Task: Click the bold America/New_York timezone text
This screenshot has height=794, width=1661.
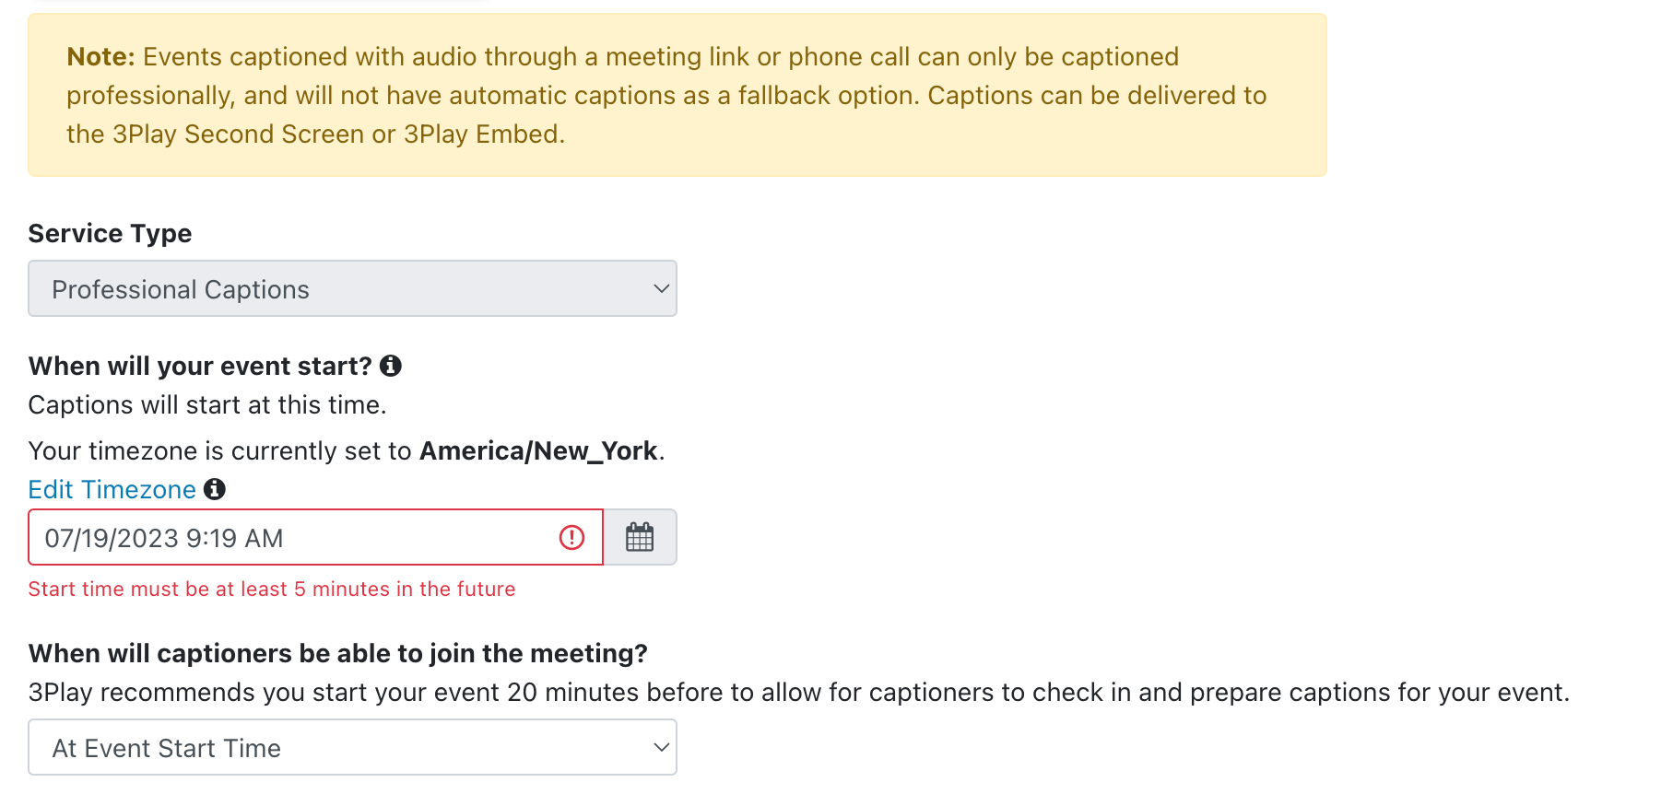Action: 538,450
